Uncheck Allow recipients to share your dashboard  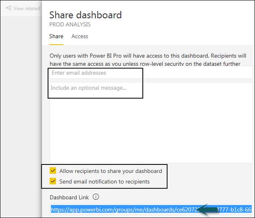(x=53, y=171)
